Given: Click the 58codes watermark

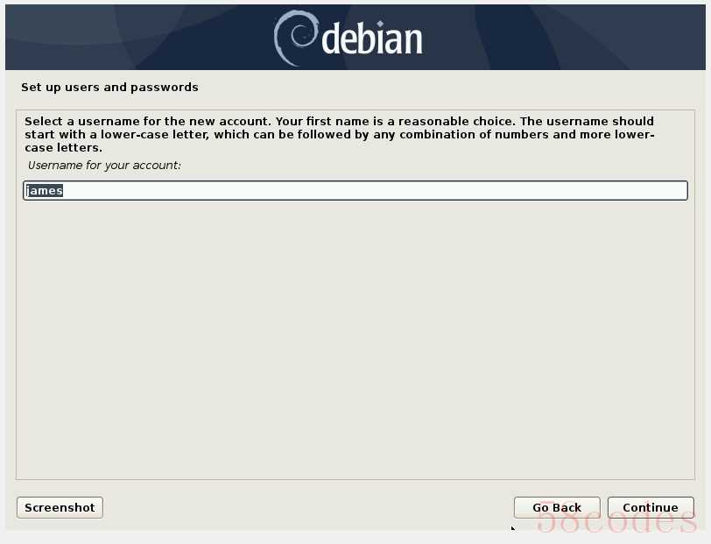Looking at the screenshot, I should click(616, 517).
